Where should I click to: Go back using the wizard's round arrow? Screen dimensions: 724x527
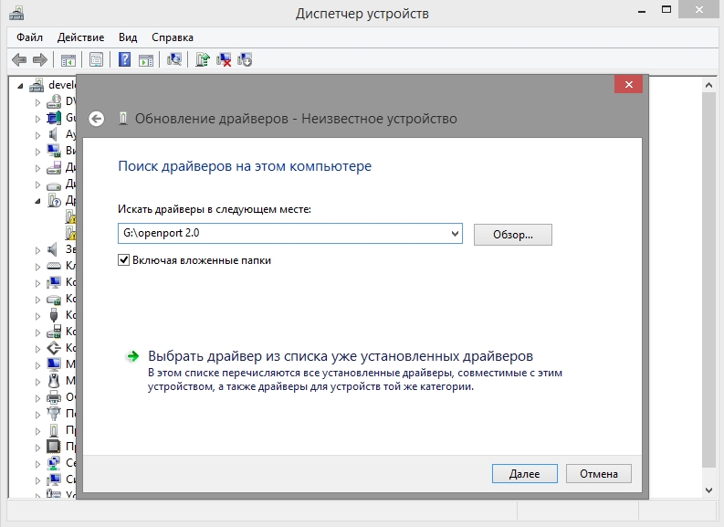97,119
